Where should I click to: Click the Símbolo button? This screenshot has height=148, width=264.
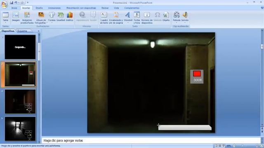point(158,17)
